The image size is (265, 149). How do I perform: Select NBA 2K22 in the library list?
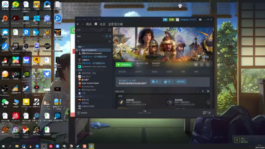[94, 76]
